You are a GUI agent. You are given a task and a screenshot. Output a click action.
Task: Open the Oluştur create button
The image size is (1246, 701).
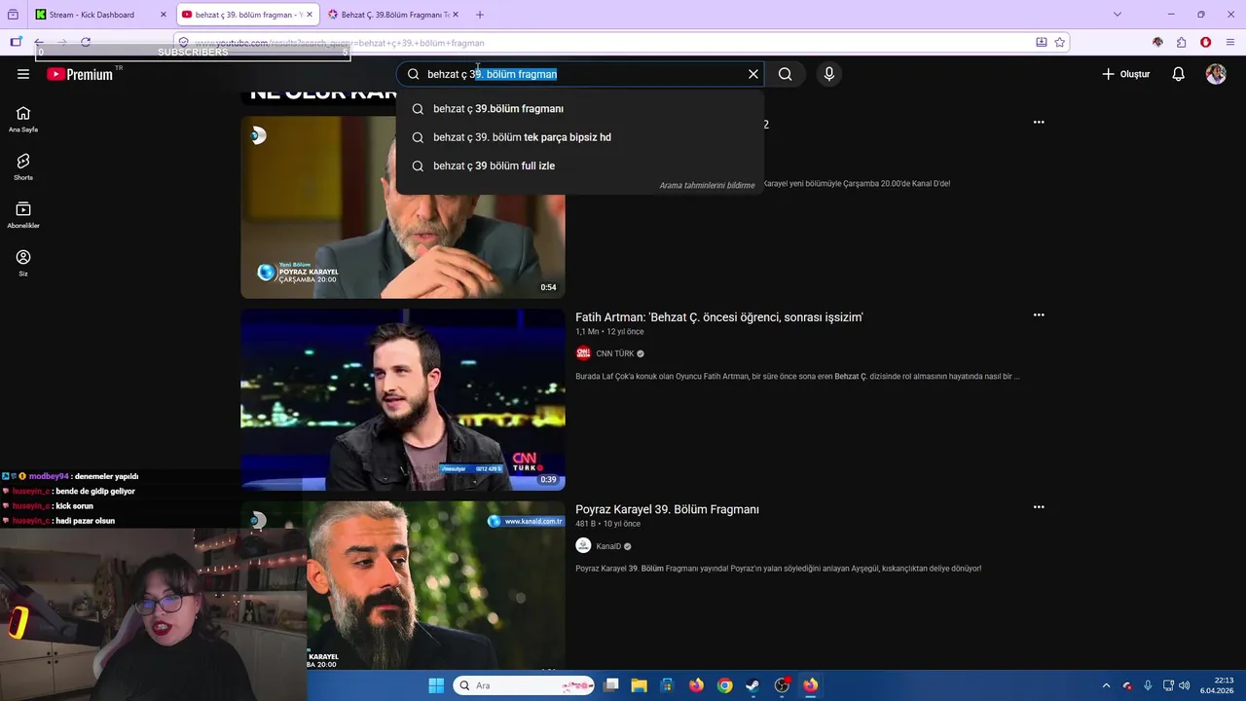tap(1126, 74)
